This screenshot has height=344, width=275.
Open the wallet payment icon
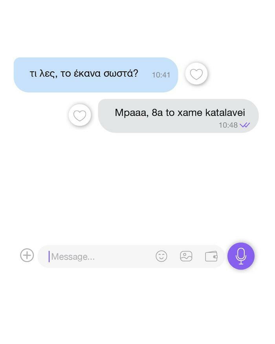click(x=211, y=256)
